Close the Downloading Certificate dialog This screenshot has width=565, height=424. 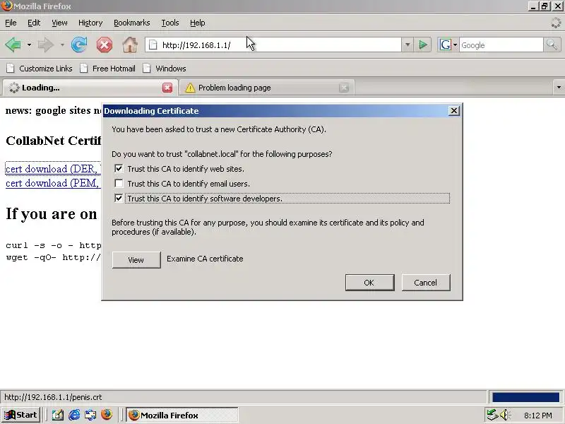[454, 111]
